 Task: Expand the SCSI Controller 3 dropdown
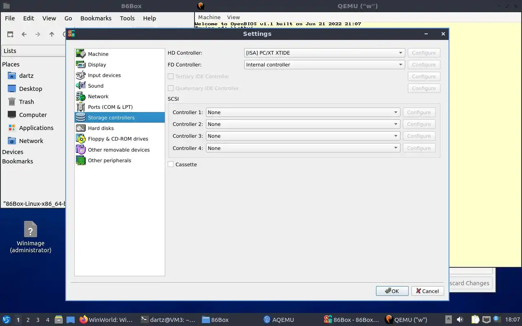point(303,136)
